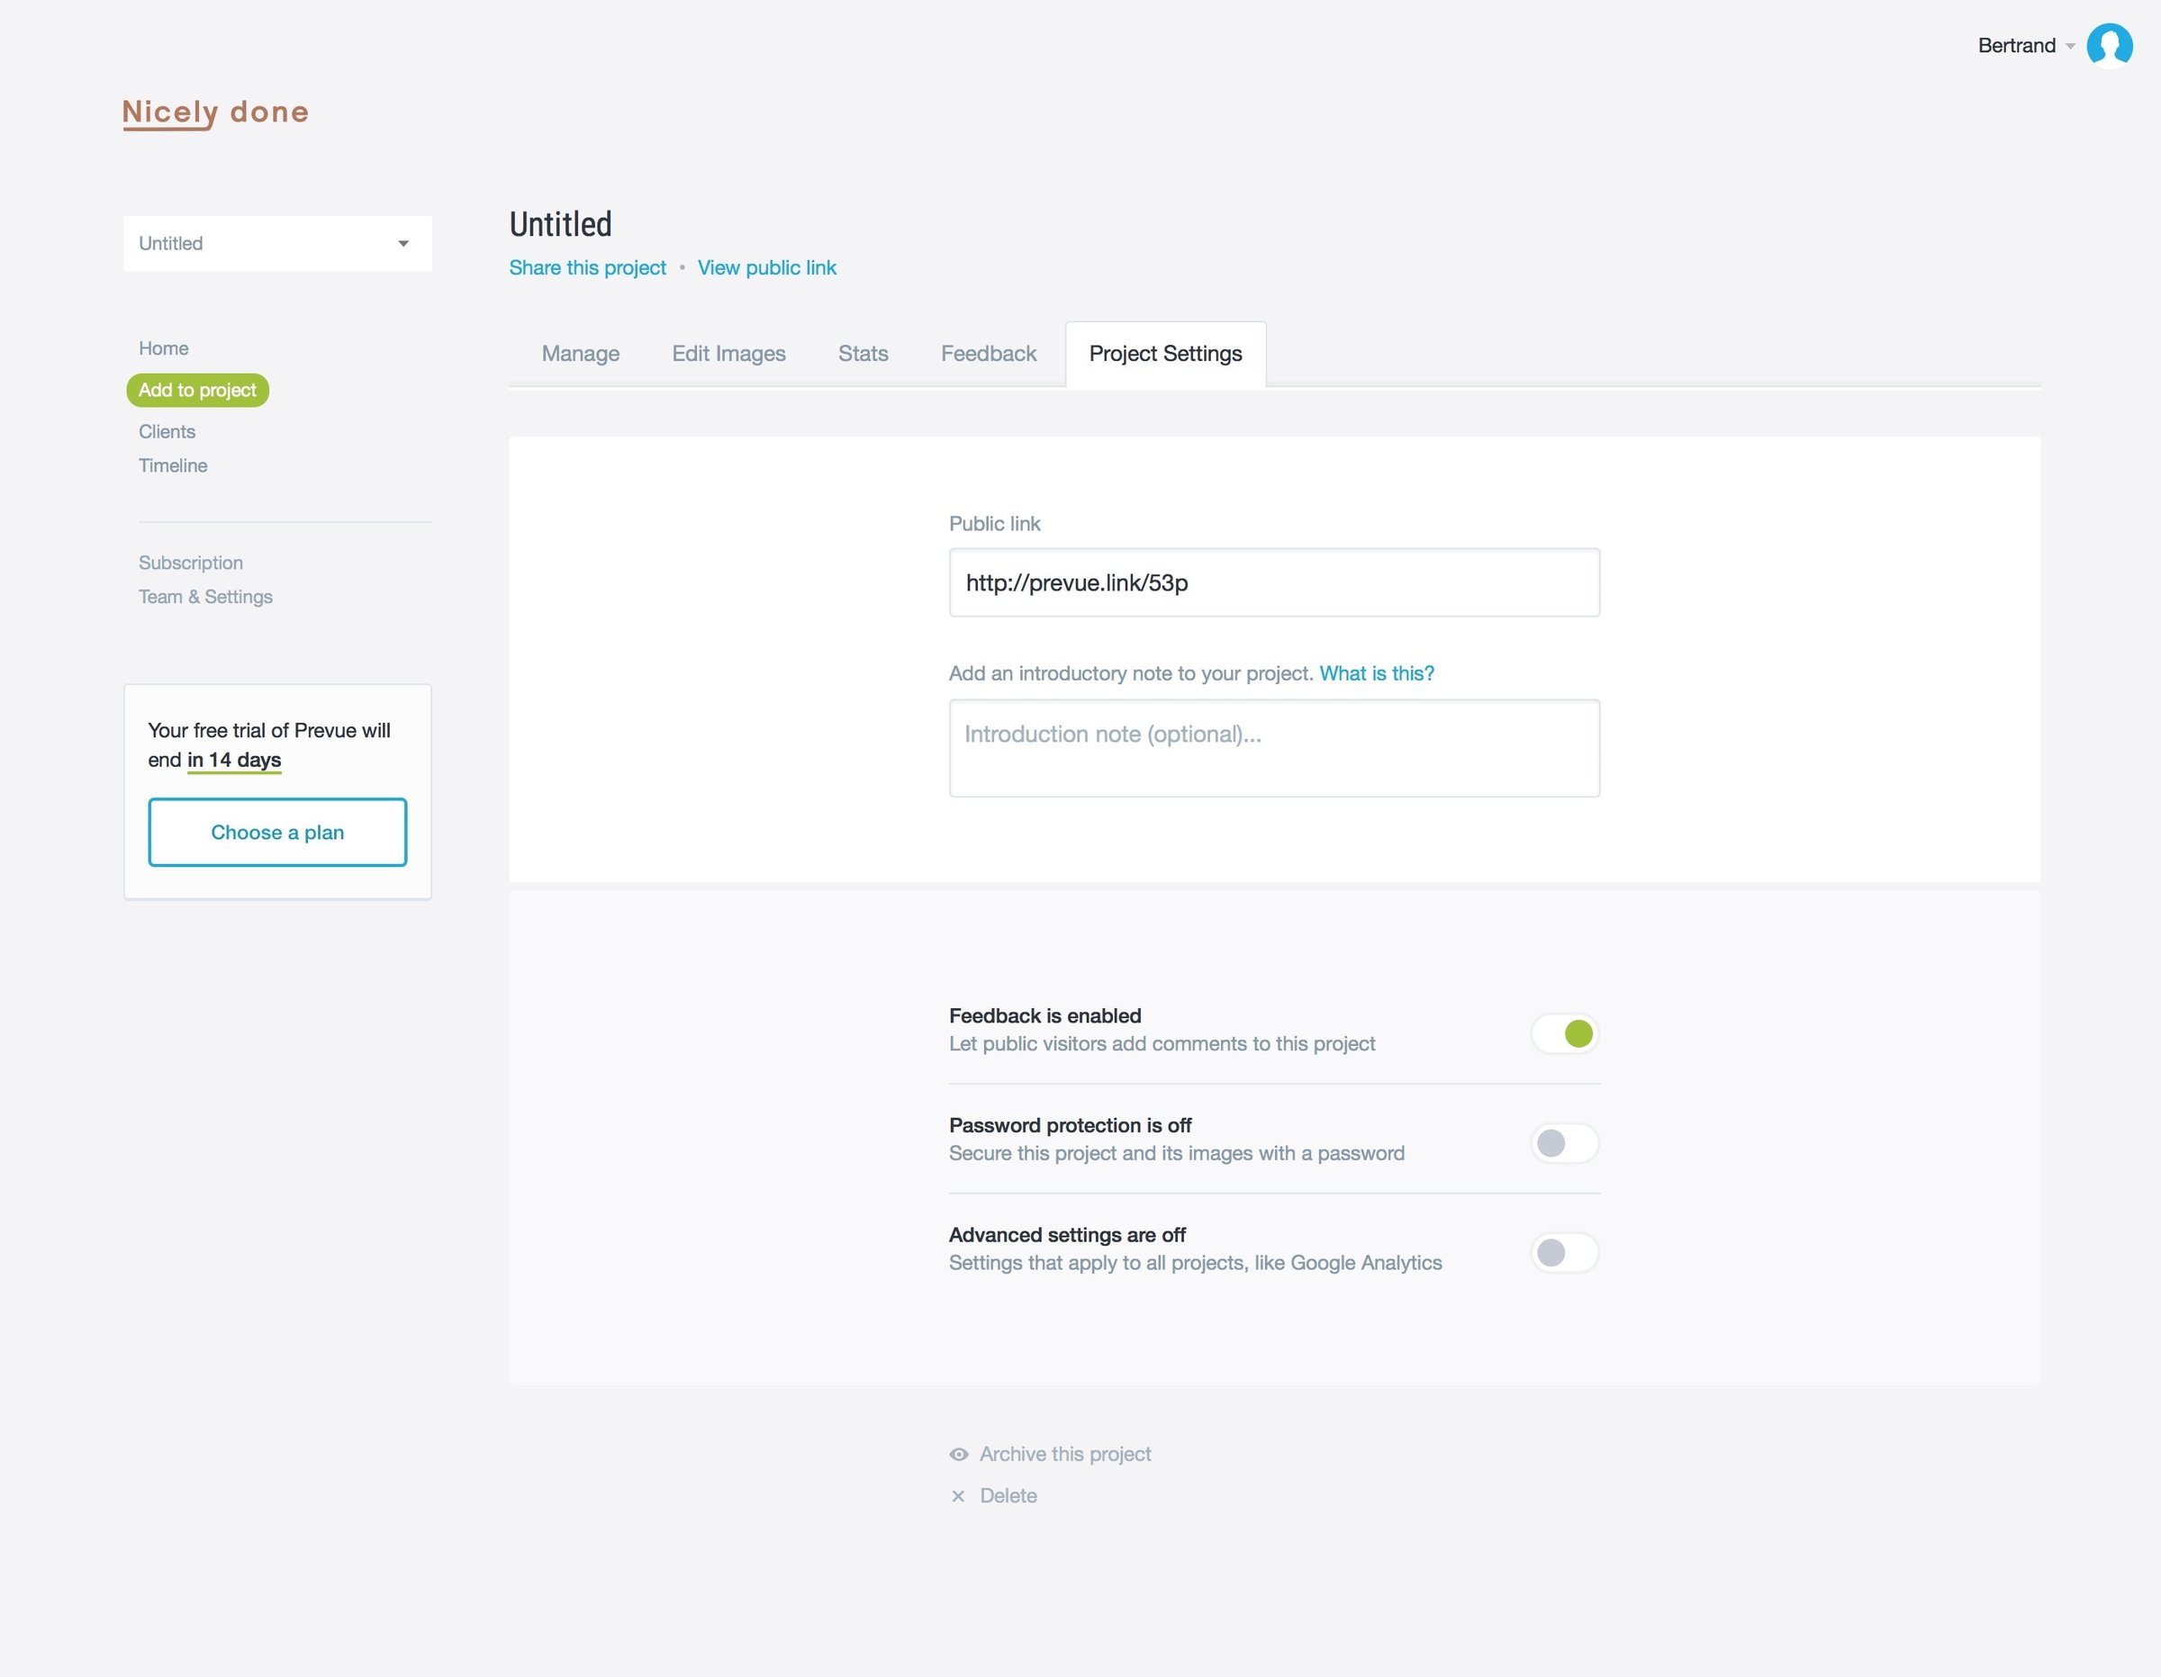This screenshot has height=1677, width=2161.
Task: Open the Edit Images tab
Action: point(728,353)
